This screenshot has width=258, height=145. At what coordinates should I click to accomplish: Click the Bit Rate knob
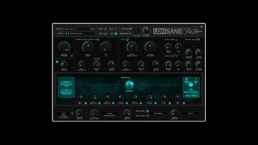(150, 47)
